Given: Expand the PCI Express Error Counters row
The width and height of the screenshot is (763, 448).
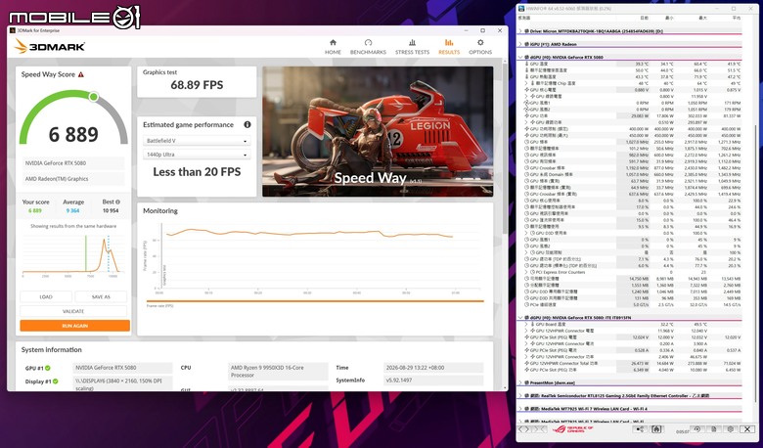Looking at the screenshot, I should pos(526,272).
